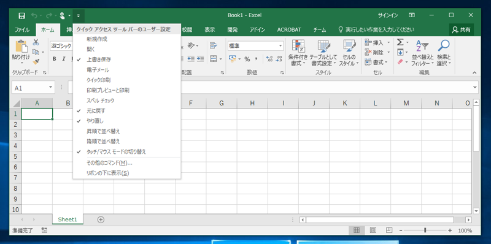Switch to the チーム tab

319,29
